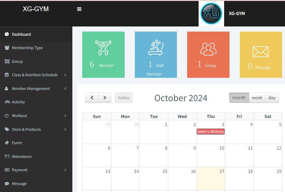Expand the Payment menu chevron
This screenshot has height=192, width=285.
click(65, 170)
